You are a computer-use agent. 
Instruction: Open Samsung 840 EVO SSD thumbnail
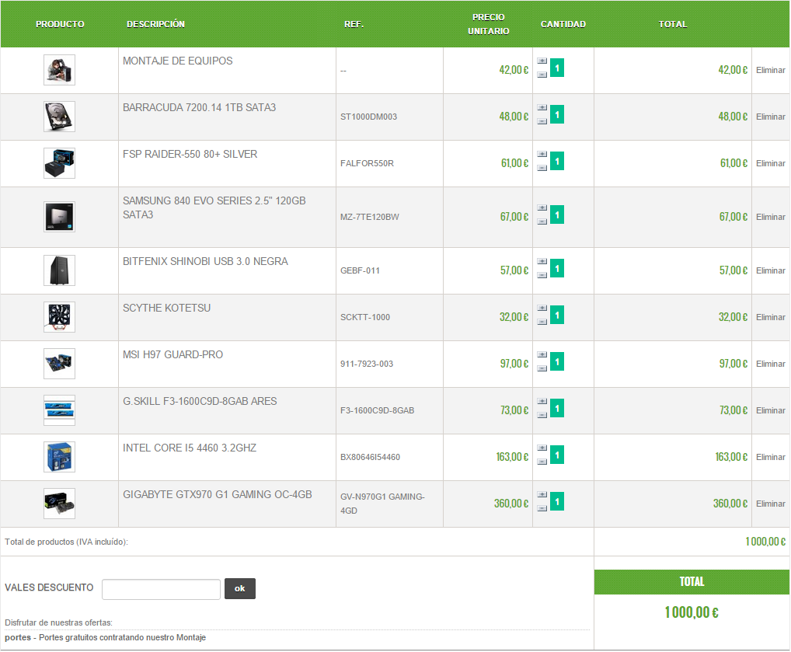click(59, 217)
